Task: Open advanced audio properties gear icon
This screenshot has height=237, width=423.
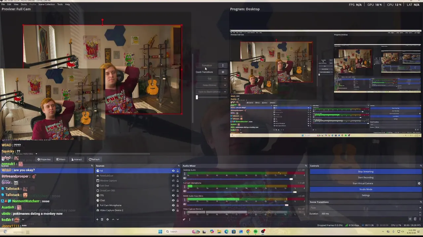Action: pos(184,219)
